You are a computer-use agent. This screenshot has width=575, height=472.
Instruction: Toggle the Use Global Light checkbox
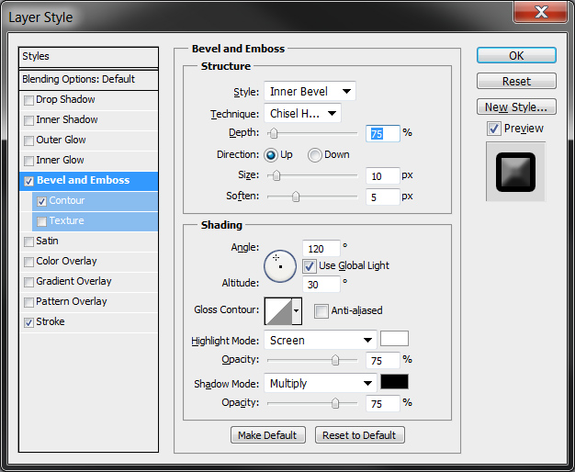click(310, 266)
